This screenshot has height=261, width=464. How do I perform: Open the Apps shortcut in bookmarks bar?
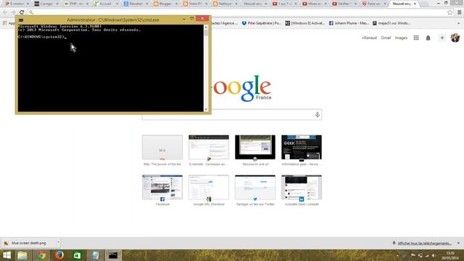pos(8,23)
